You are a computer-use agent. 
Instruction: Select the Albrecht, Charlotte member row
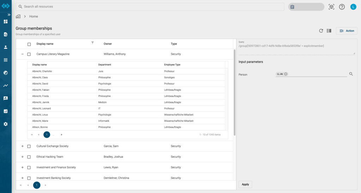pyautogui.click(x=126, y=71)
